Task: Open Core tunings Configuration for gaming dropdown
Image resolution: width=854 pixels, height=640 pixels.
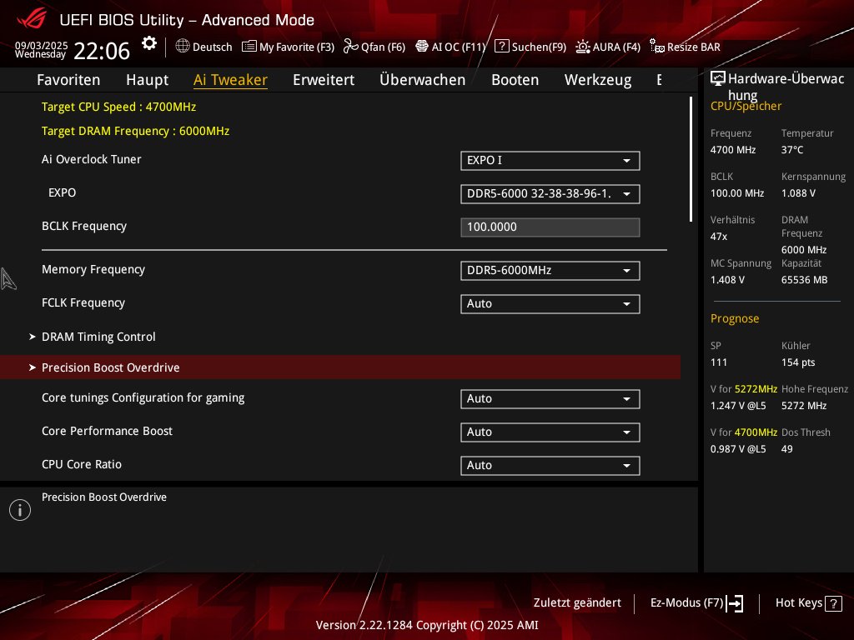Action: pyautogui.click(x=550, y=399)
